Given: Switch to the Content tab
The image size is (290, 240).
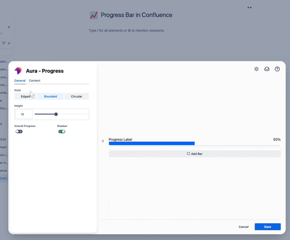Looking at the screenshot, I should pyautogui.click(x=34, y=80).
